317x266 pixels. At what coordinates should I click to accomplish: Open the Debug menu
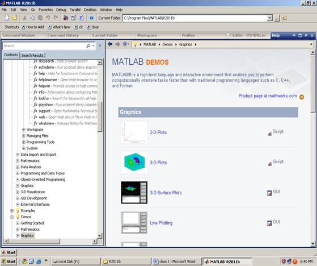coord(61,10)
